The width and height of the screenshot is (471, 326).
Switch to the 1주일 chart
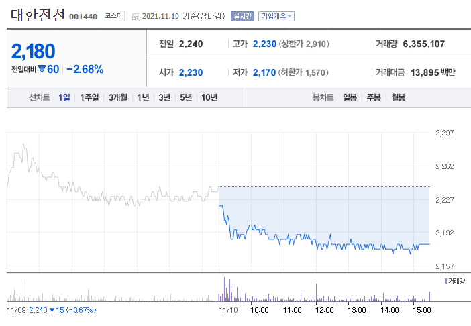(89, 97)
